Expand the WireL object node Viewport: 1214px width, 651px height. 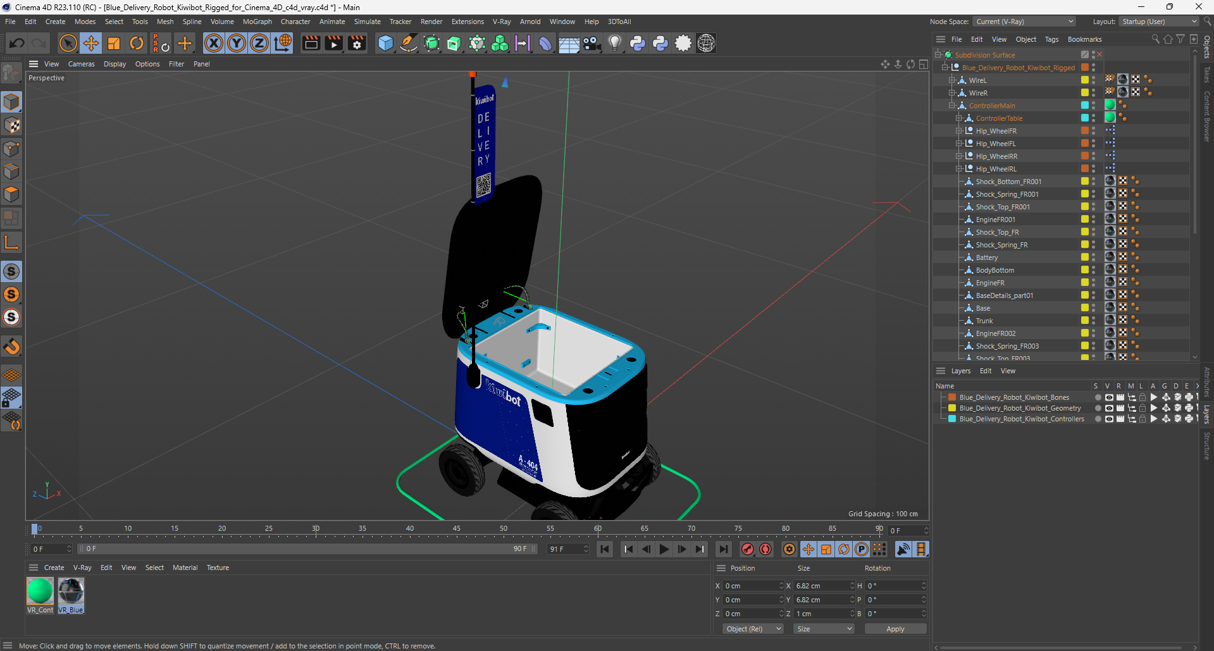952,80
